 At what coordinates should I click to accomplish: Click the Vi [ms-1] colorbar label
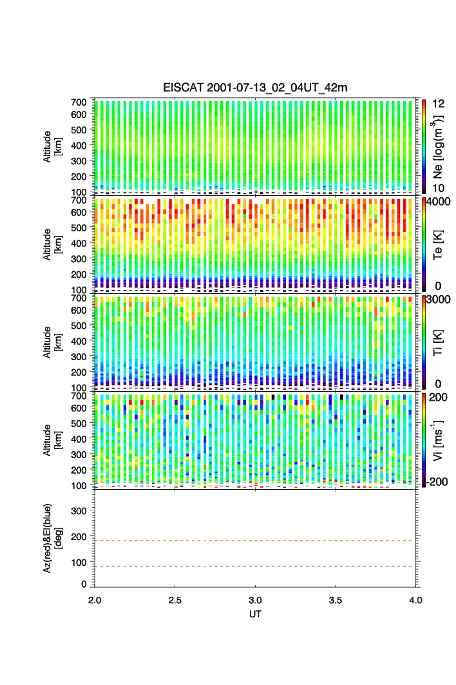pyautogui.click(x=440, y=438)
